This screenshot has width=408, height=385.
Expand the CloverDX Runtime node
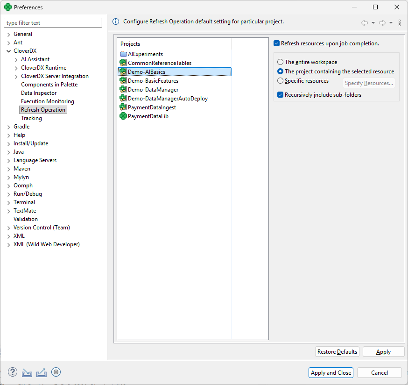pyautogui.click(x=16, y=68)
